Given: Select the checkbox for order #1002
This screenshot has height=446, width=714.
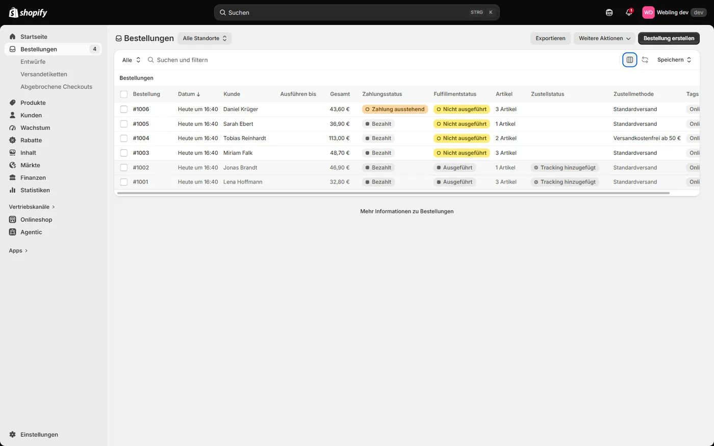Looking at the screenshot, I should 124,167.
